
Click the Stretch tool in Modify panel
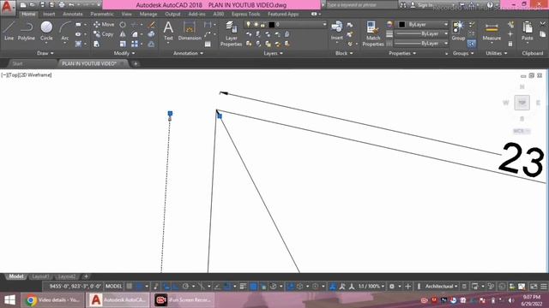(x=95, y=44)
